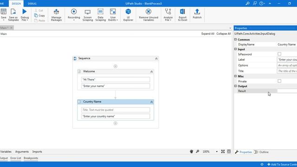This screenshot has height=167, width=297.
Task: Open the Imports panel
Action: click(x=37, y=152)
